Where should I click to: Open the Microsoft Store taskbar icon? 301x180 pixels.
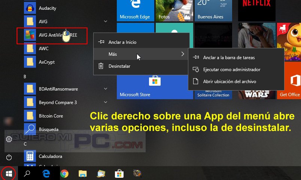pyautogui.click(x=119, y=174)
